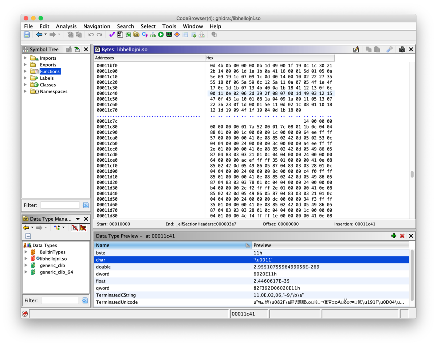Click the Hex column header

click(270, 58)
